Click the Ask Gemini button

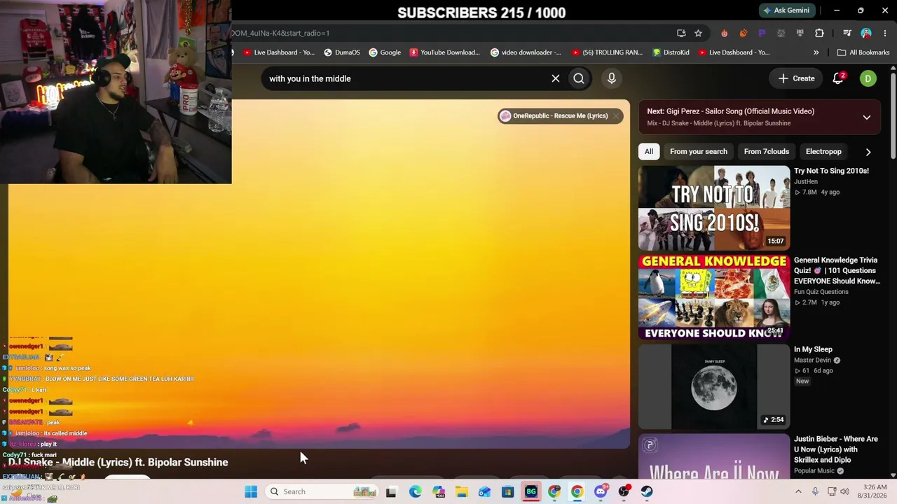coord(786,10)
